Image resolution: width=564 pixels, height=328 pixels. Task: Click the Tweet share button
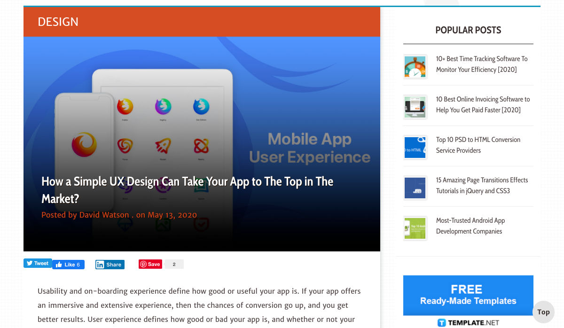point(38,263)
